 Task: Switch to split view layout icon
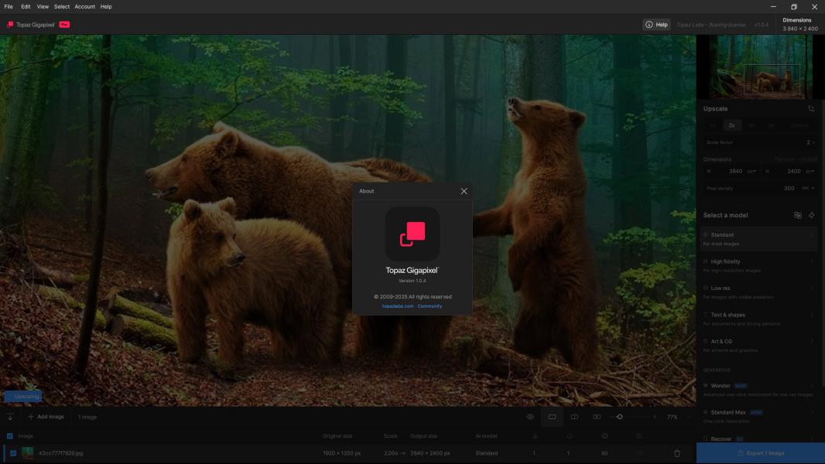[x=574, y=417]
